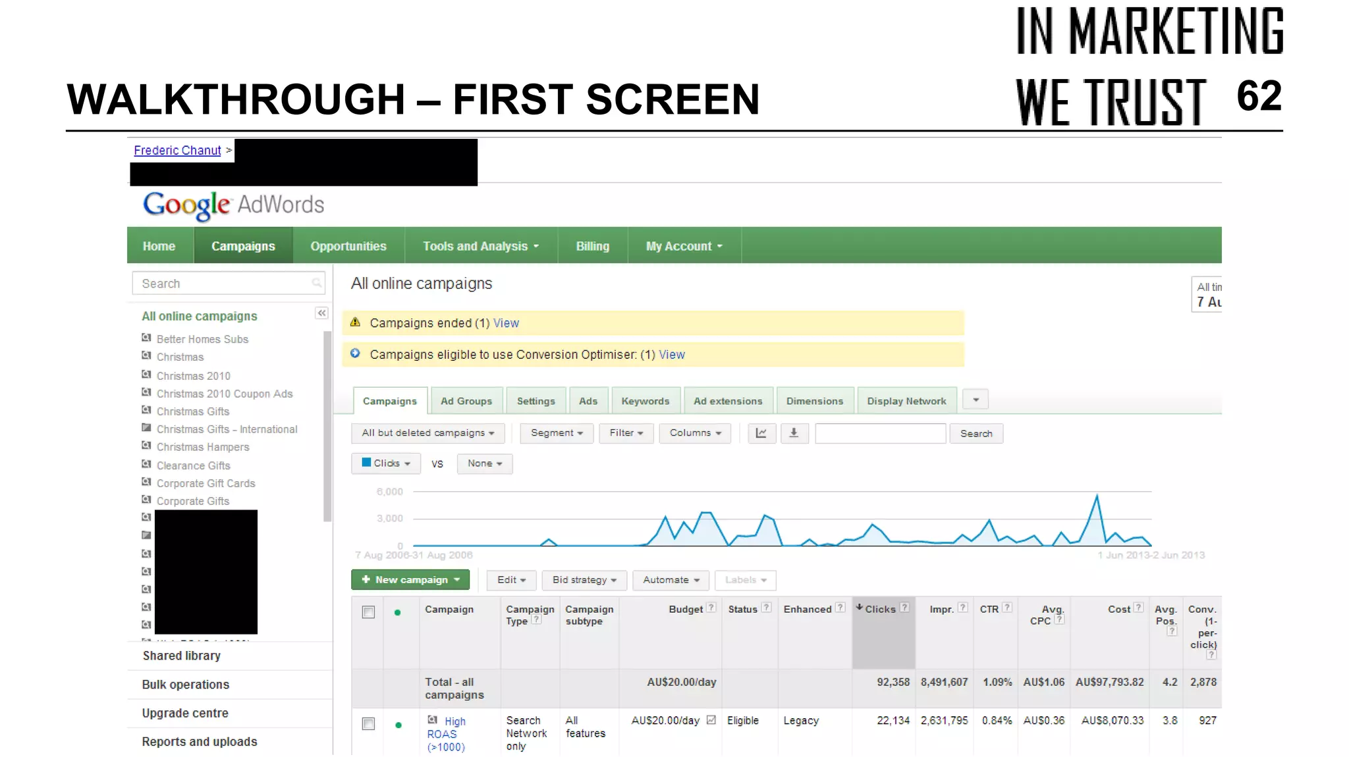Click the table search text field

(x=881, y=433)
